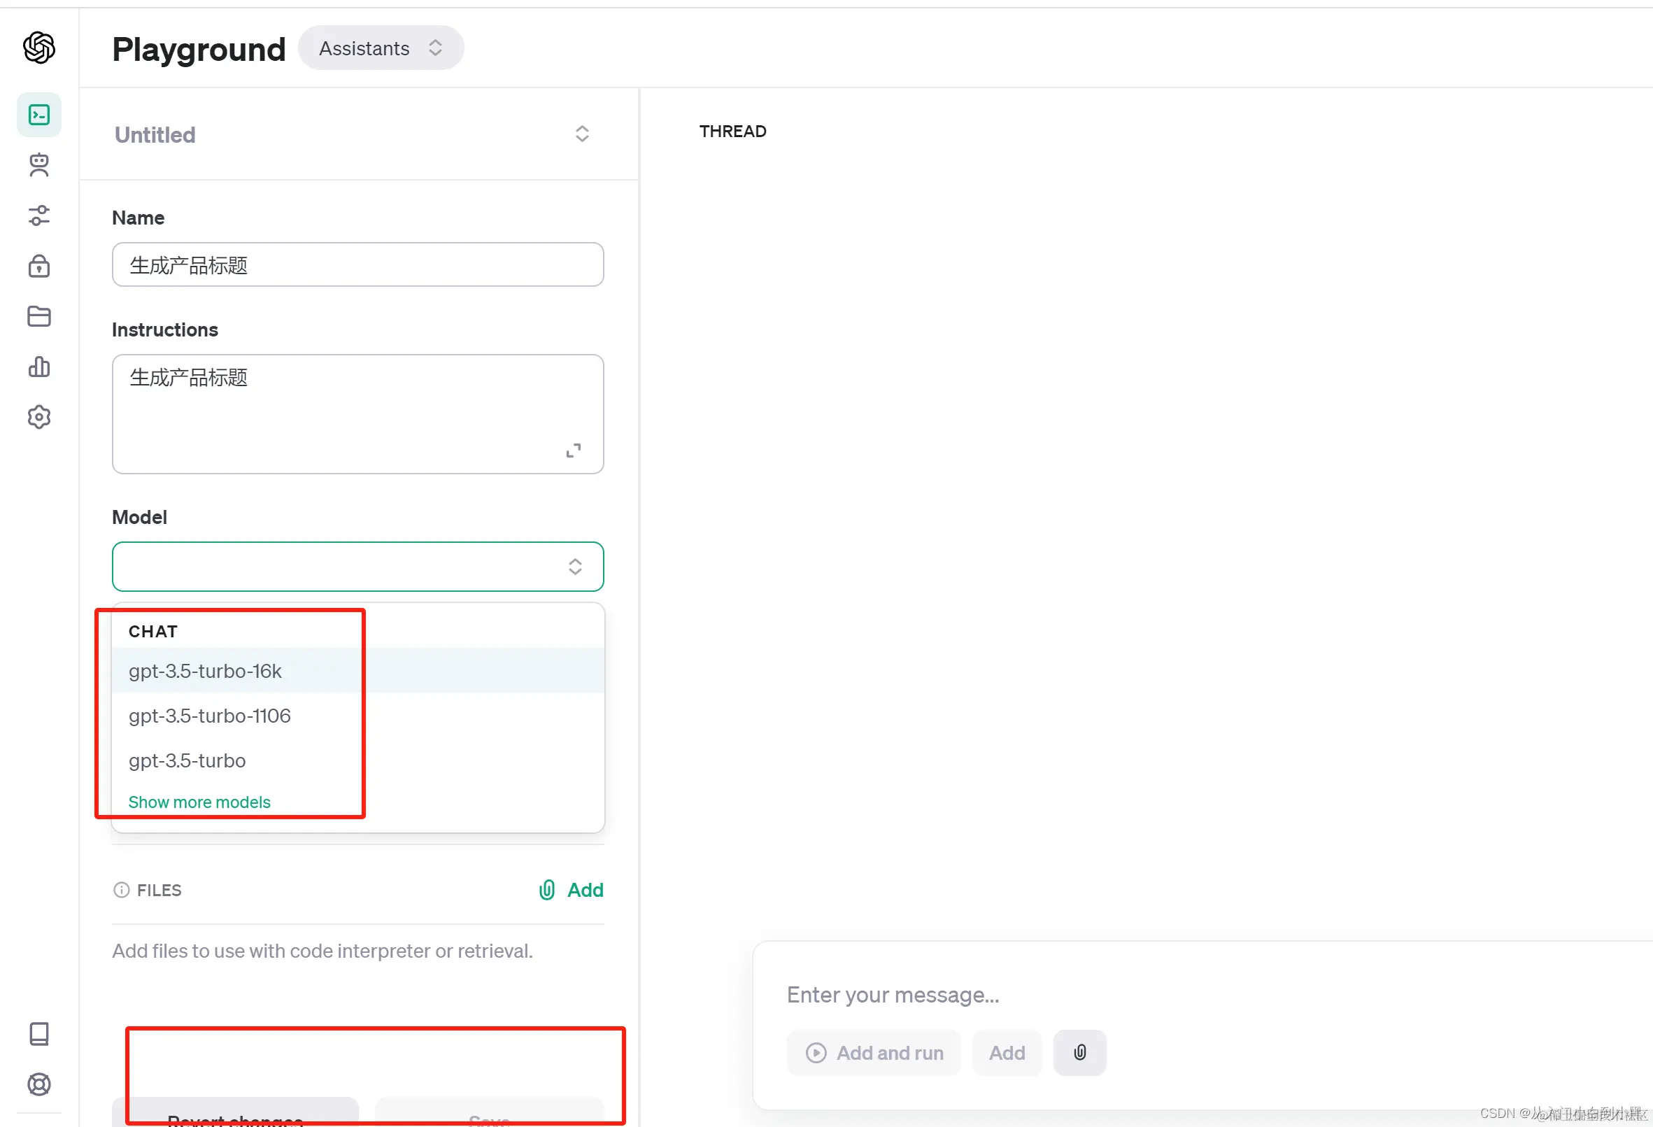Screen dimensions: 1653x1127
Task: Open the Playground sidebar icon
Action: (39, 115)
